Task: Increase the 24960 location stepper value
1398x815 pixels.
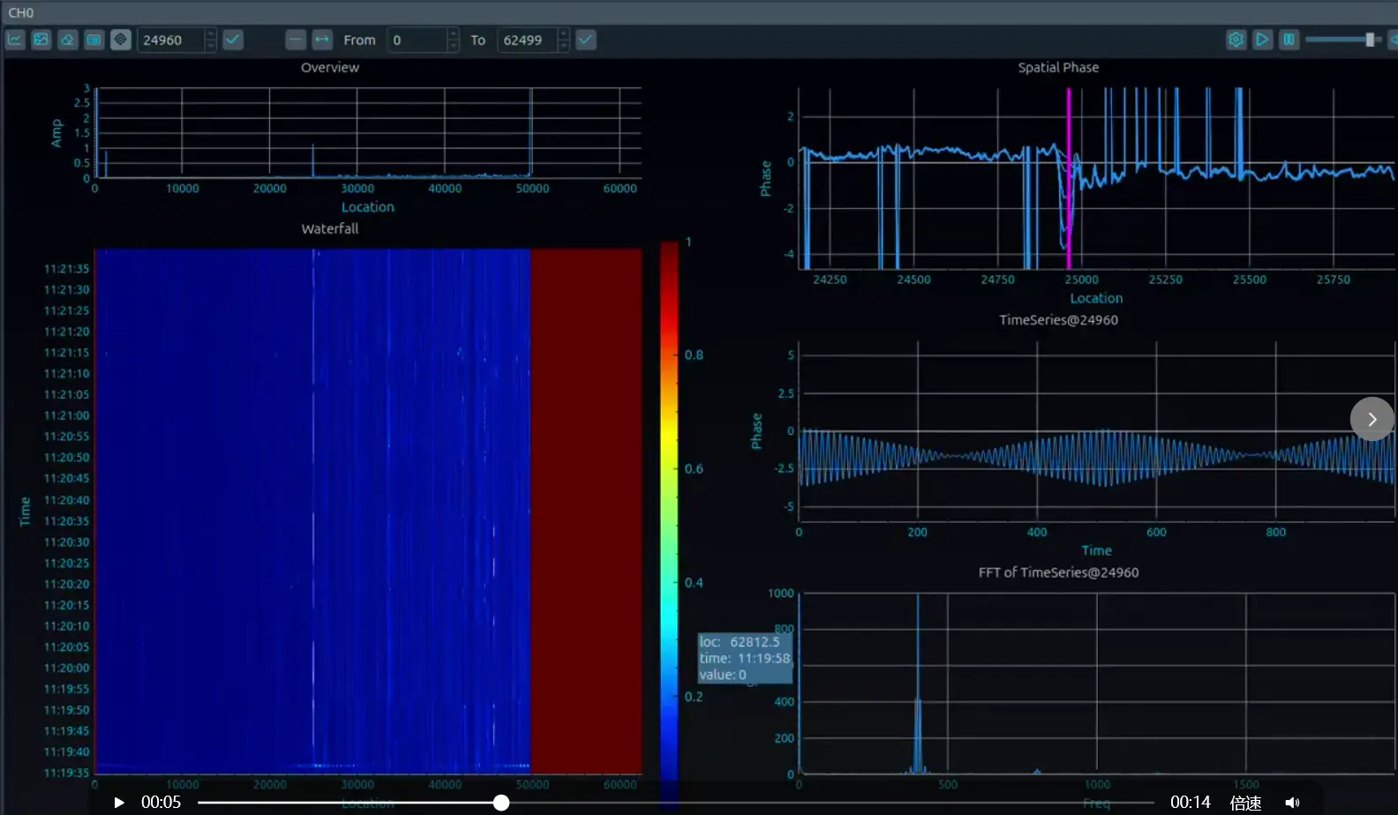Action: [210, 34]
